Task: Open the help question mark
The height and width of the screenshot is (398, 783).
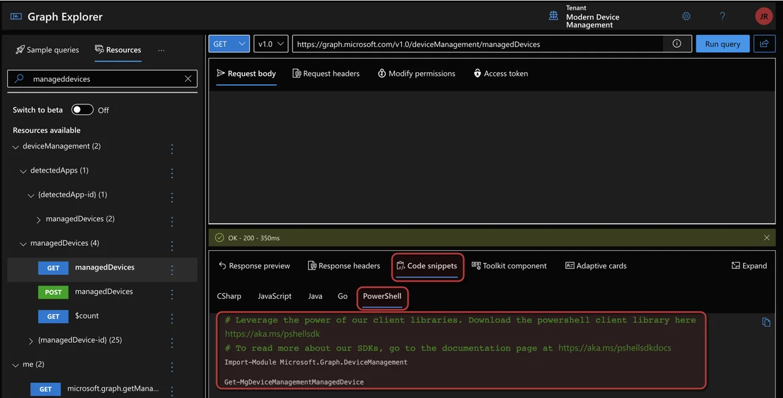Action: (x=722, y=17)
